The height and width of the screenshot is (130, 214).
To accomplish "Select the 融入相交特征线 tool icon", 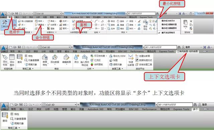I will pos(85,57).
